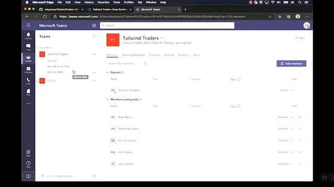Open Chat from the left rail
The width and height of the screenshot is (334, 187).
pos(28,47)
